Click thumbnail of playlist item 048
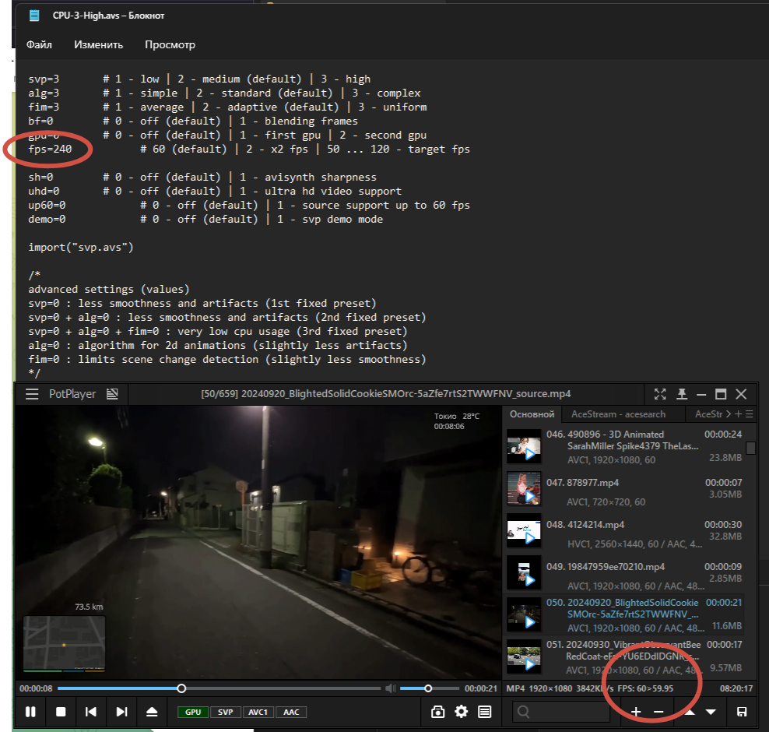 click(x=524, y=531)
